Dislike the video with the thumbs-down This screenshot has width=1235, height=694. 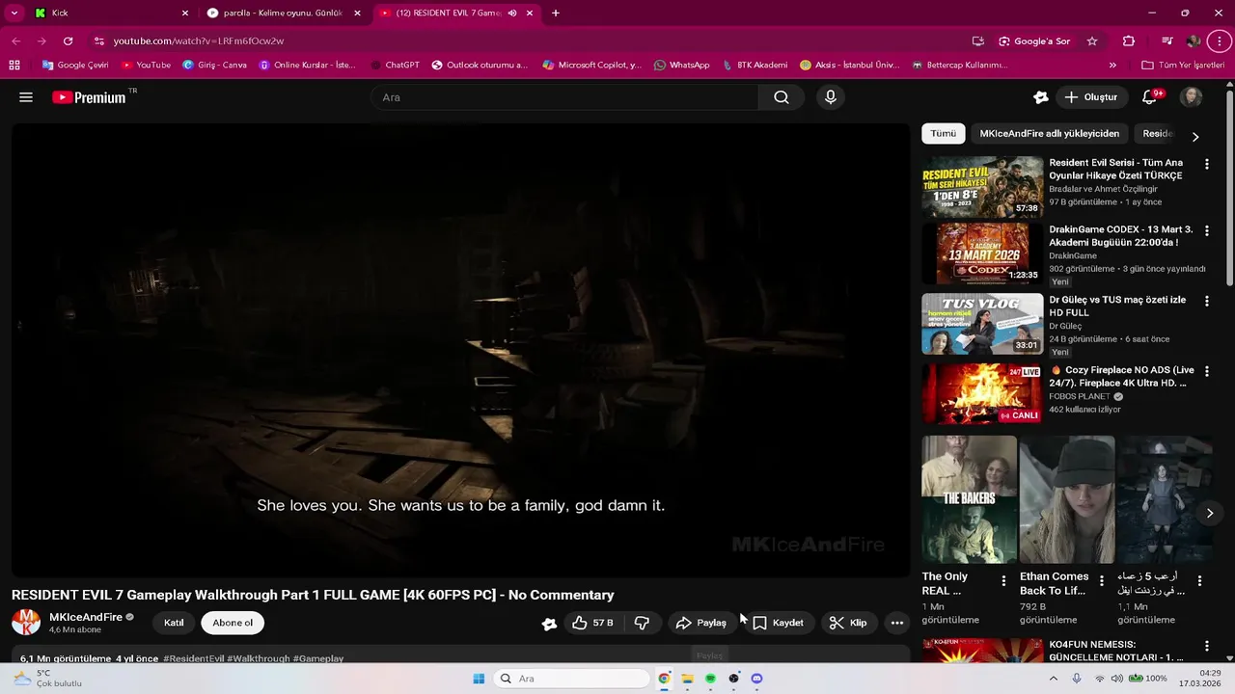coord(642,623)
